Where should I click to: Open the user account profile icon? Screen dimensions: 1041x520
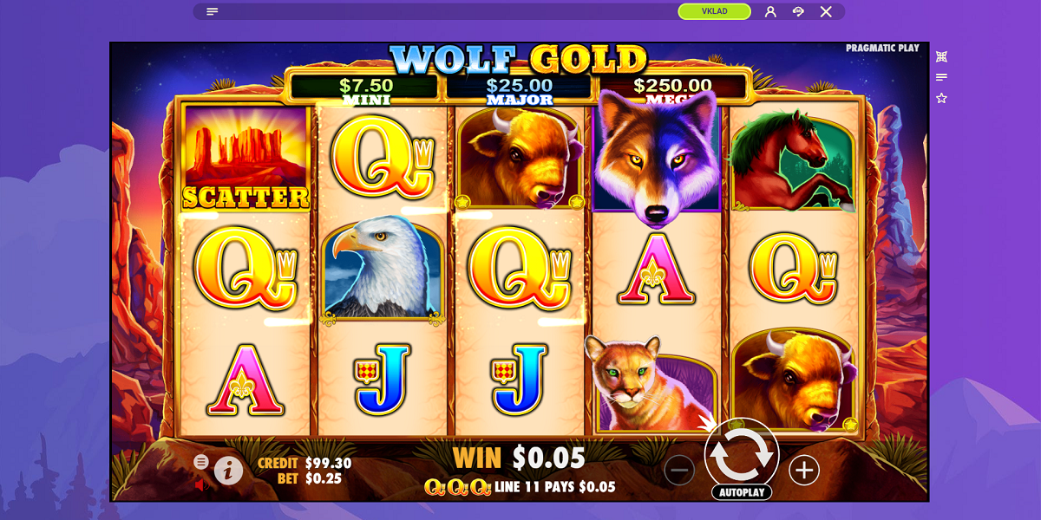click(x=770, y=11)
